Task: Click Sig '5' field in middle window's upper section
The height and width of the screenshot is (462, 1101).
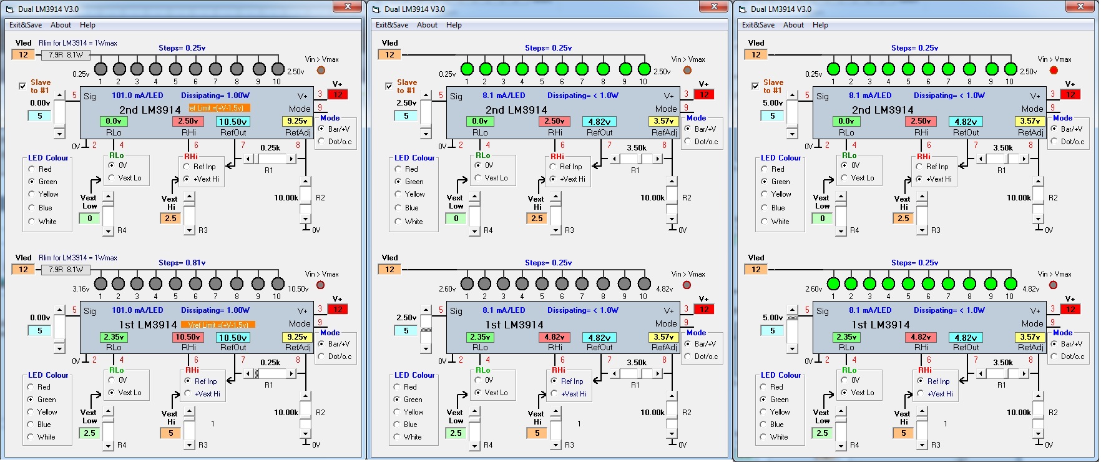Action: coord(406,116)
